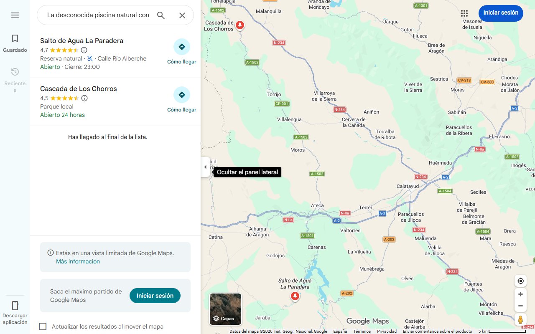Get directions to Salto de Agua La Paradera
Screen dimensions: 535x334
(182, 47)
